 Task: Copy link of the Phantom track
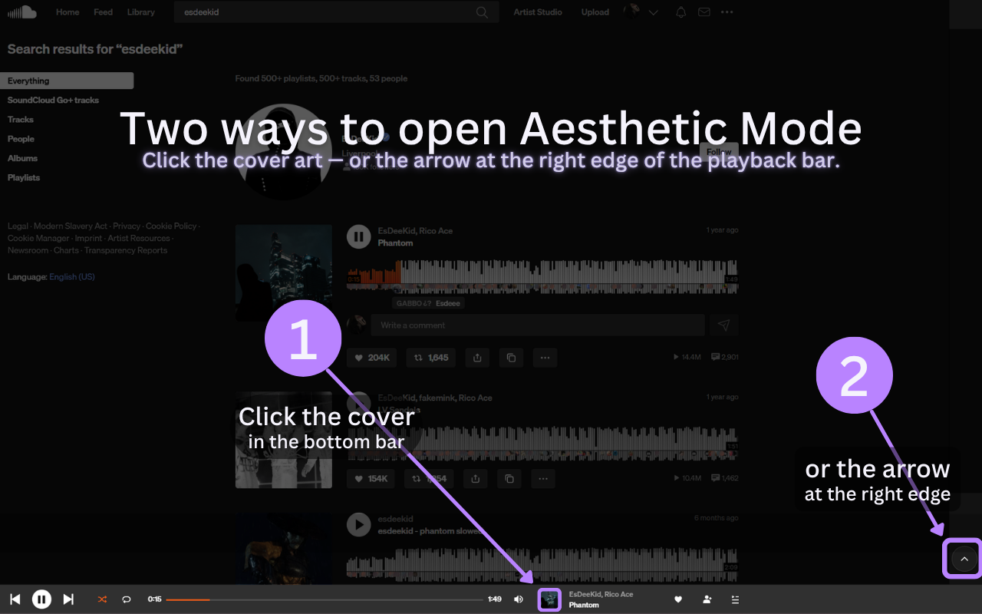pyautogui.click(x=511, y=358)
